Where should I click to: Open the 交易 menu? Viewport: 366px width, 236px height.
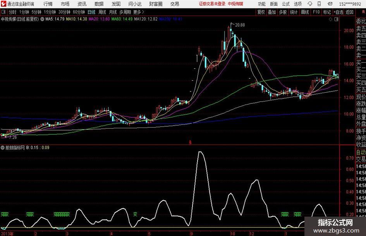(175, 4)
